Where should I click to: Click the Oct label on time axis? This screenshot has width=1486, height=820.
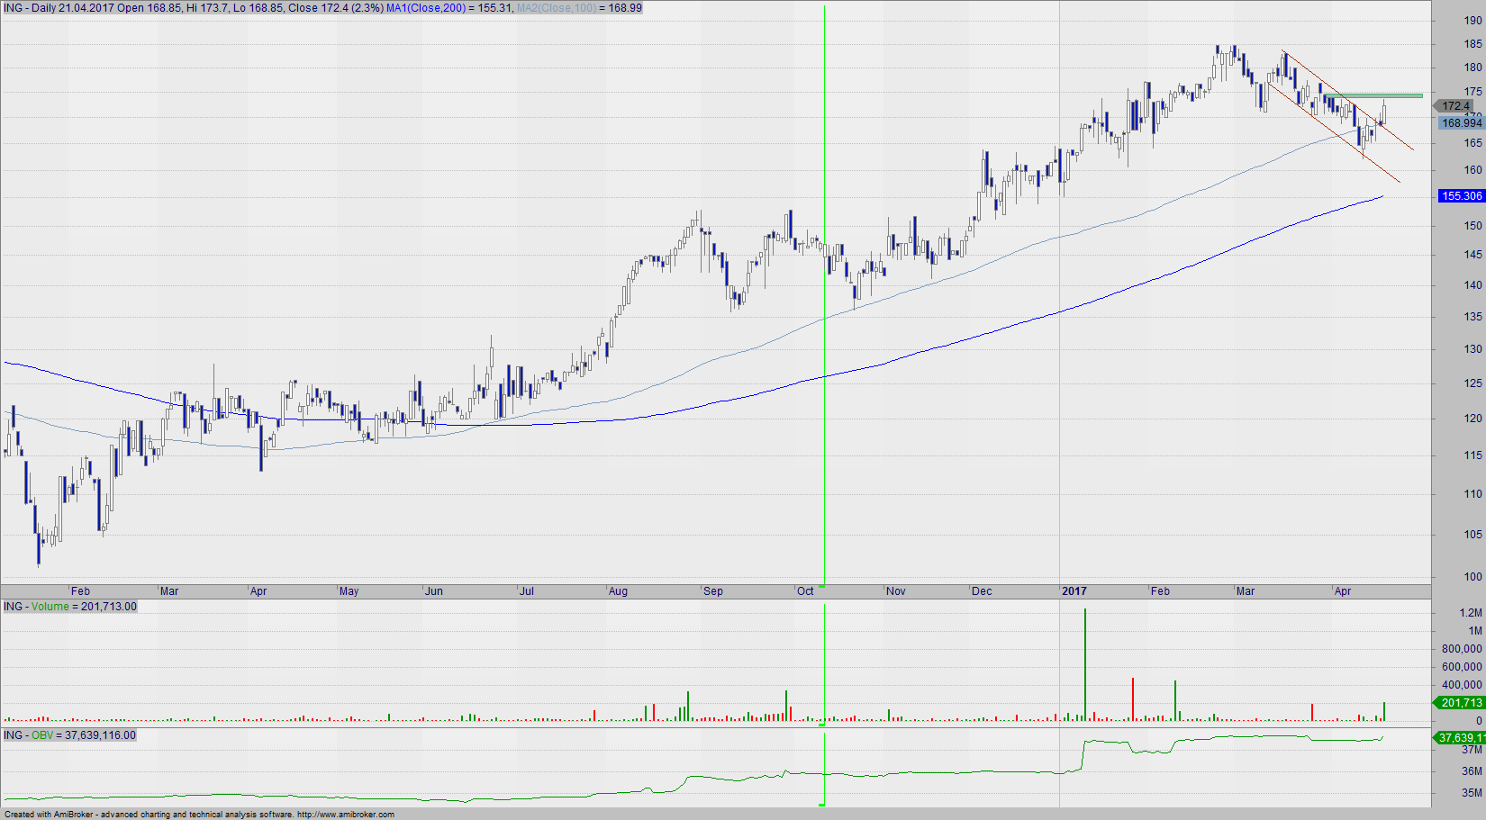(x=805, y=591)
